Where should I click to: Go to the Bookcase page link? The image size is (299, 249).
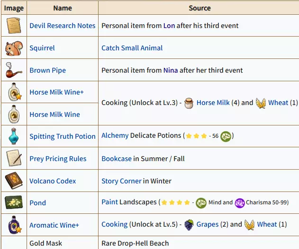point(117,159)
